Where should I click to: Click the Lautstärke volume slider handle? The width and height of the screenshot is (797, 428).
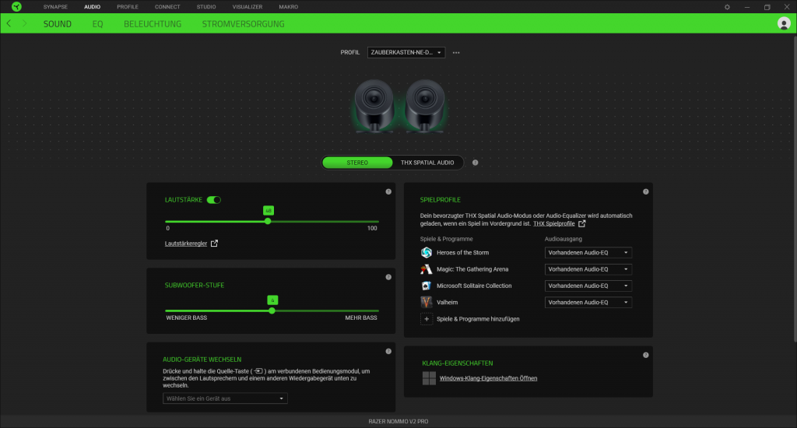coord(268,221)
